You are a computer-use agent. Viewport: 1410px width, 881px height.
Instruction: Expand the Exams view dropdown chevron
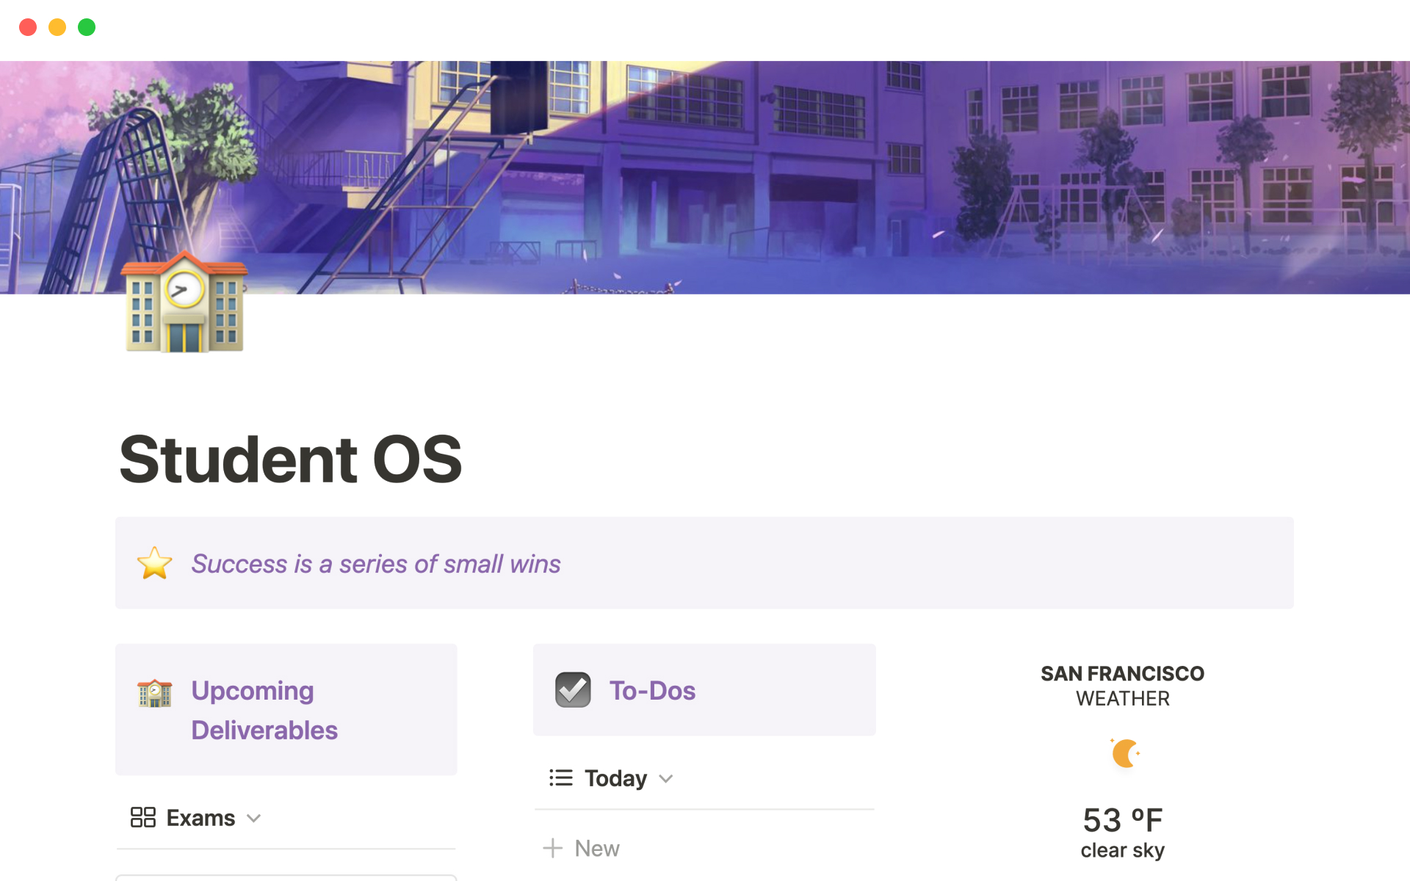pyautogui.click(x=254, y=818)
